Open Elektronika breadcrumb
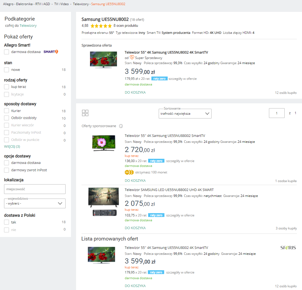Image resolution: width=302 pixels, height=290 pixels. [x=24, y=4]
